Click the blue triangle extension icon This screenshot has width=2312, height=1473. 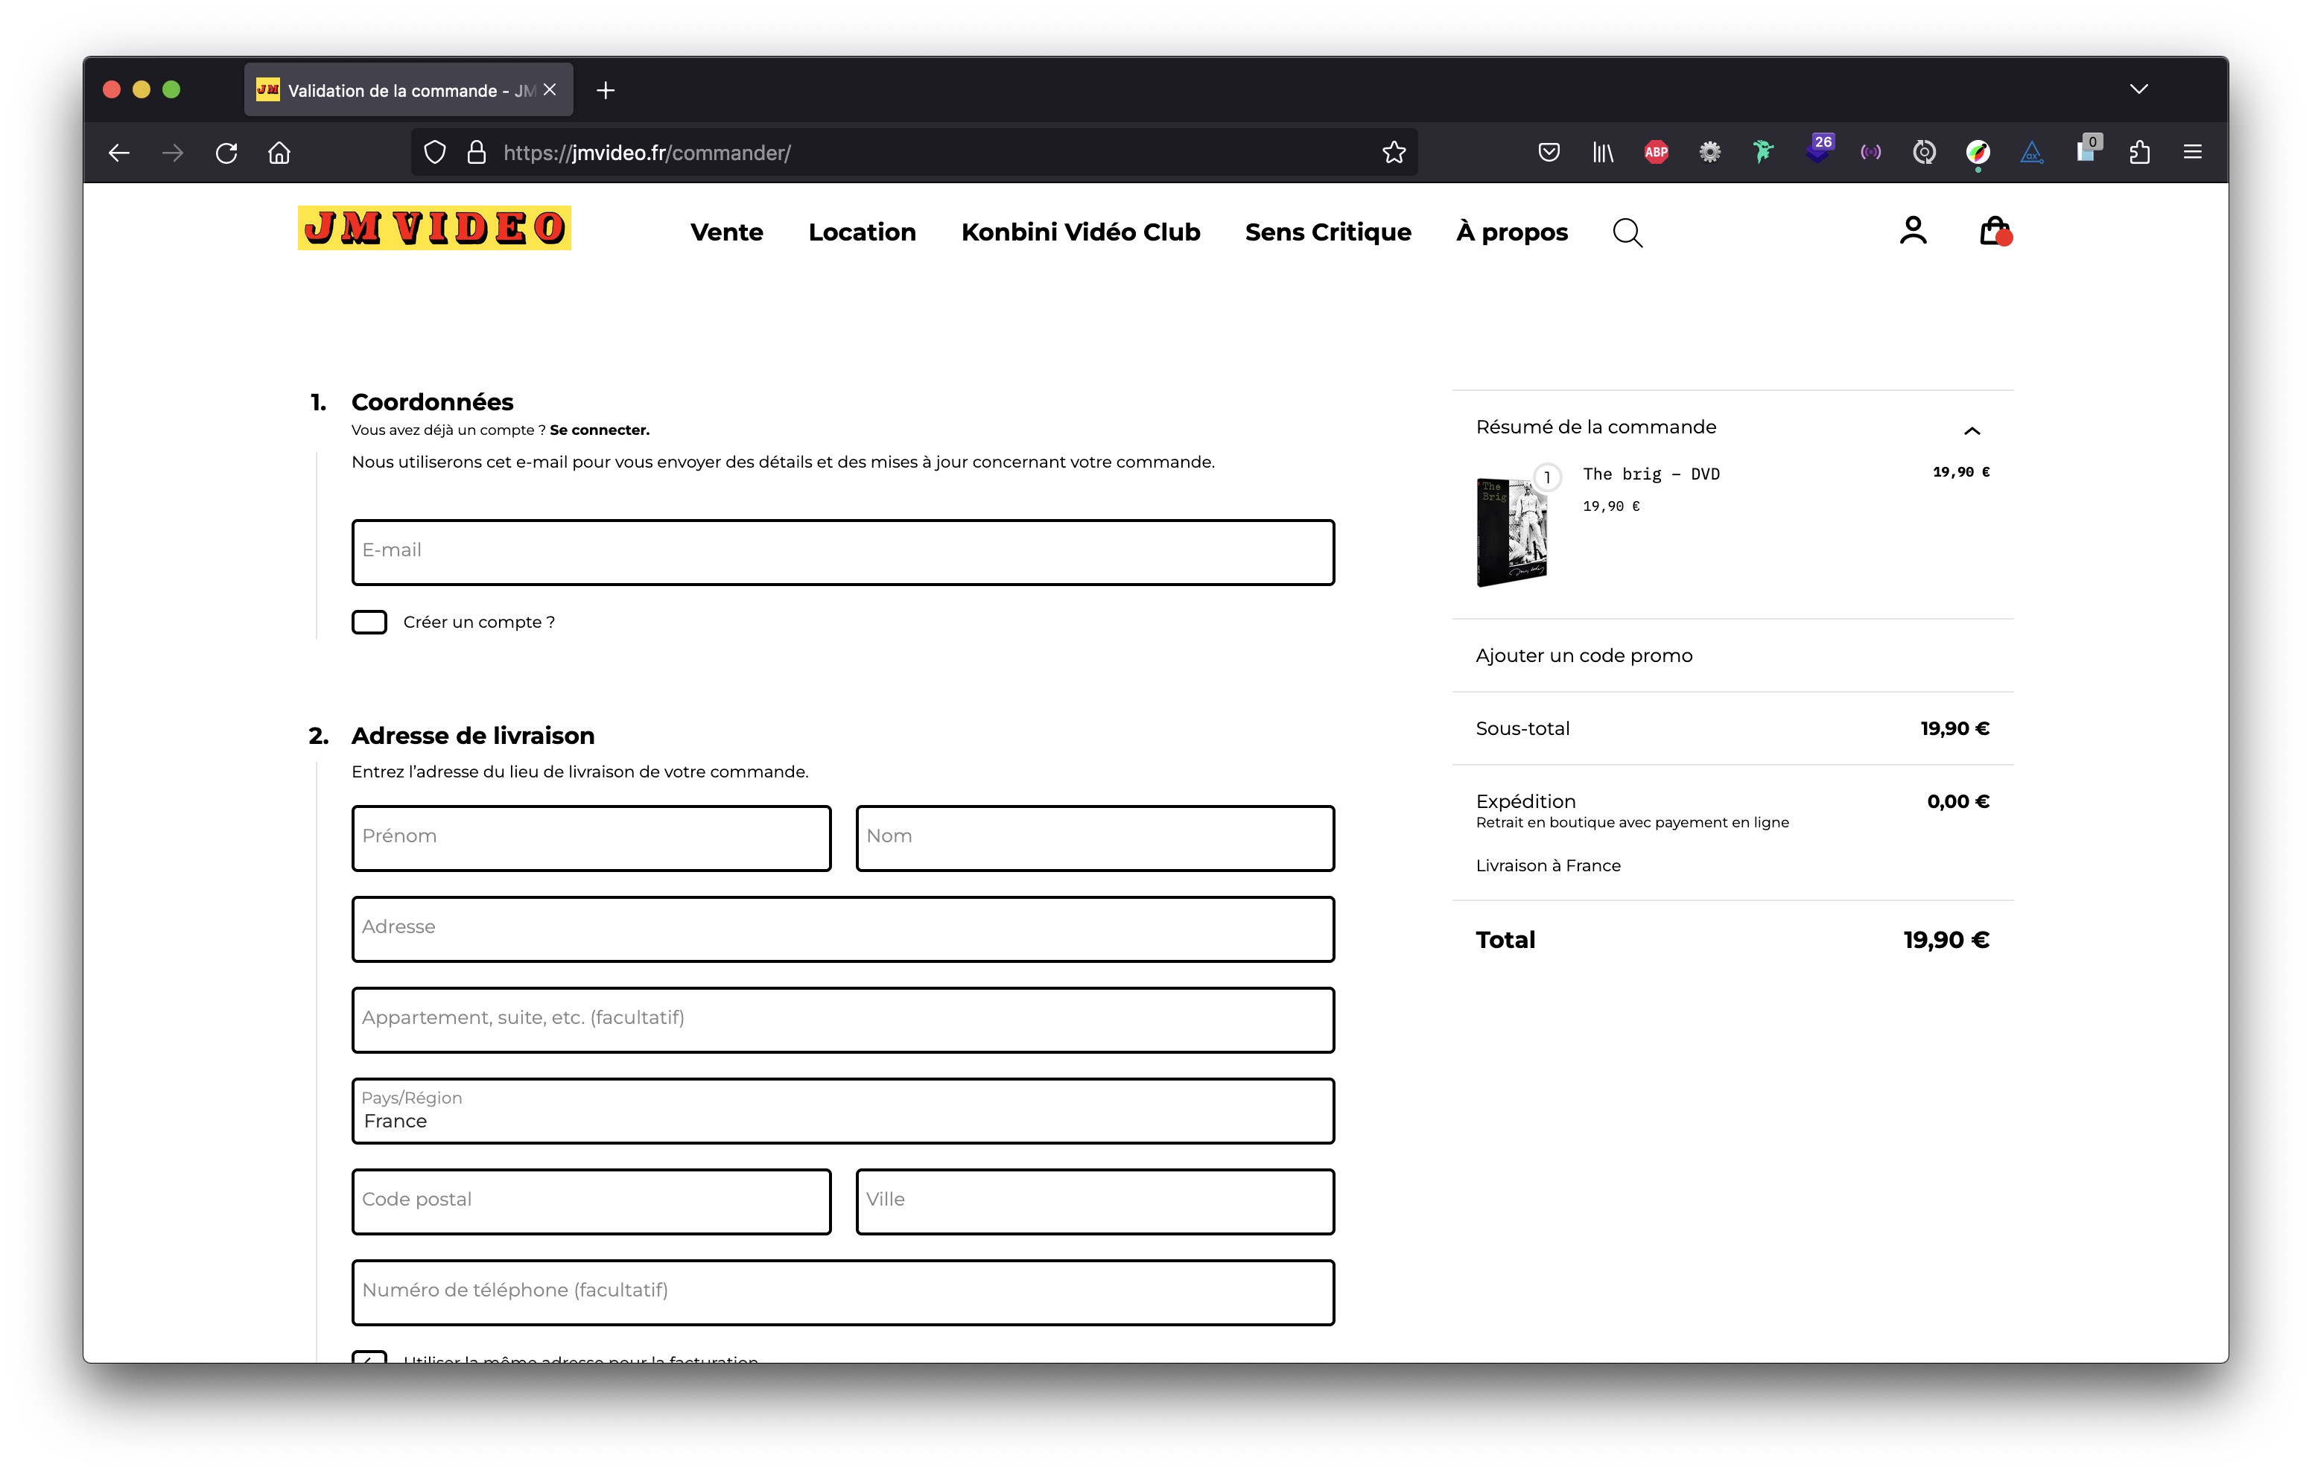2032,152
